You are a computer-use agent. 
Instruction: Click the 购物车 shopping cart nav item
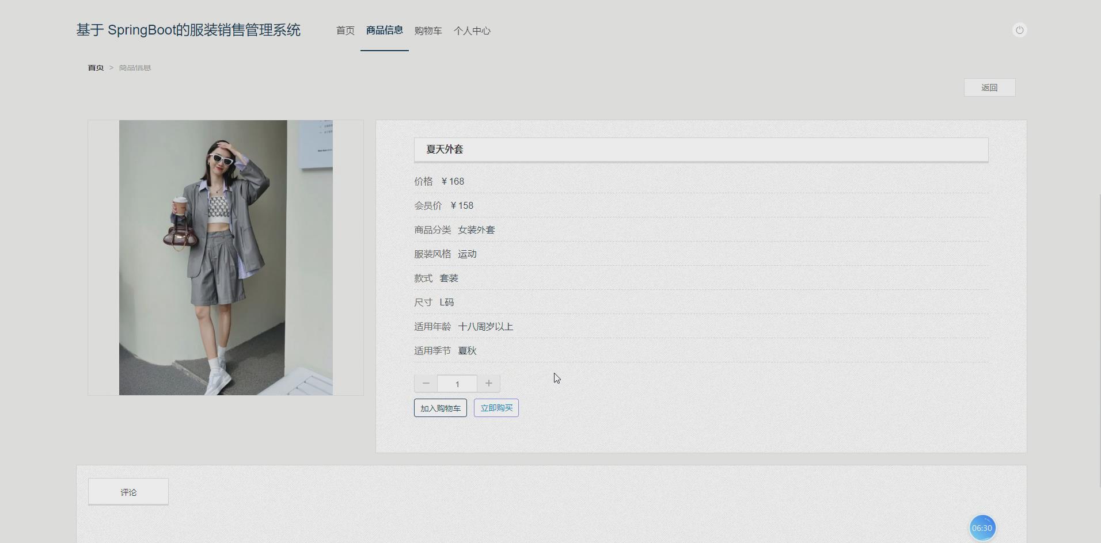tap(427, 31)
